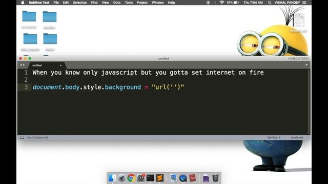This screenshot has width=328, height=184.
Task: Select the untitled tab
Action: [47, 65]
